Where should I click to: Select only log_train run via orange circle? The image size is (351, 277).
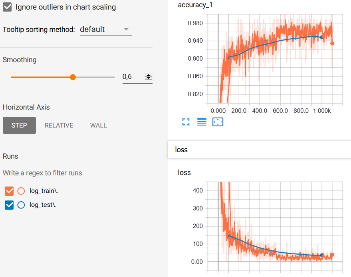coord(22,191)
